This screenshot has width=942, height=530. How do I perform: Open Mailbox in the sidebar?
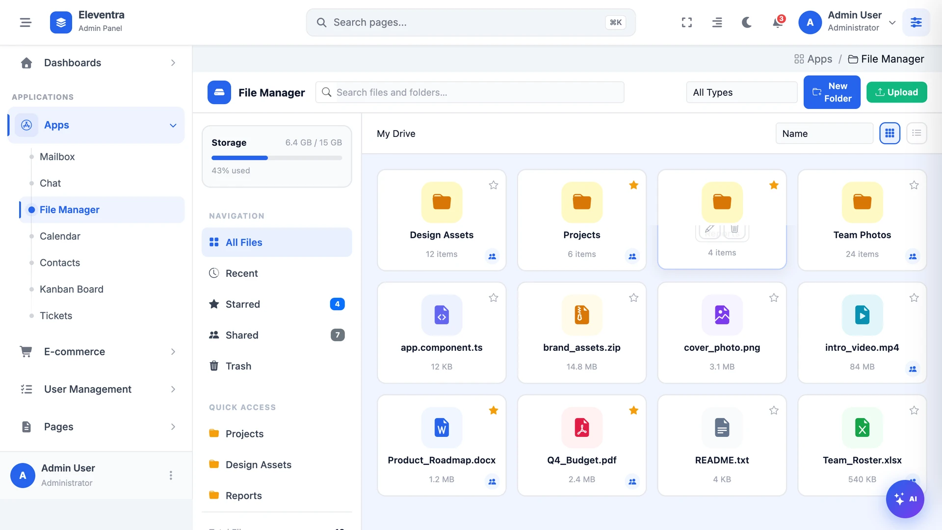102,157
